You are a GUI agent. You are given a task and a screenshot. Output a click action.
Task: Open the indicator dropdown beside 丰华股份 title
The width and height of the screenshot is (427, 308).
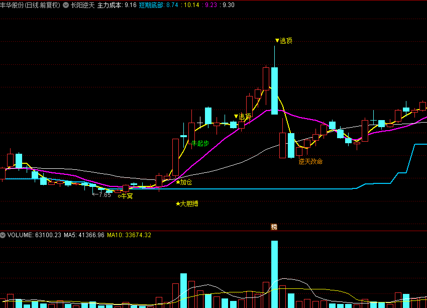66,5
